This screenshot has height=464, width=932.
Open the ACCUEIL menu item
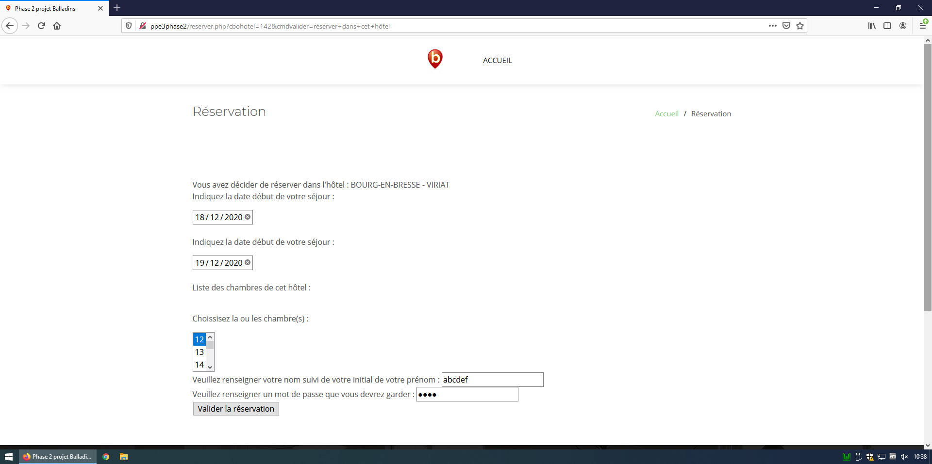click(497, 61)
